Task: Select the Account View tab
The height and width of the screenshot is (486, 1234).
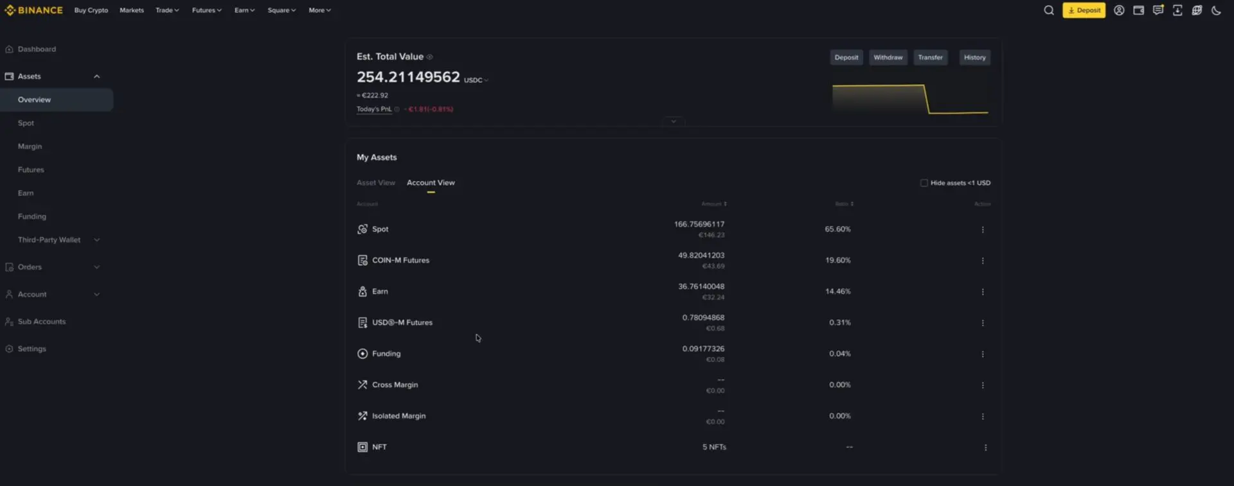Action: click(x=431, y=183)
